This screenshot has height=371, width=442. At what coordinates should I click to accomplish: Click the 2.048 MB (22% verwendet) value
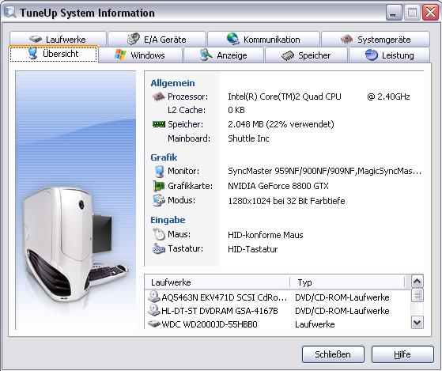pyautogui.click(x=281, y=124)
